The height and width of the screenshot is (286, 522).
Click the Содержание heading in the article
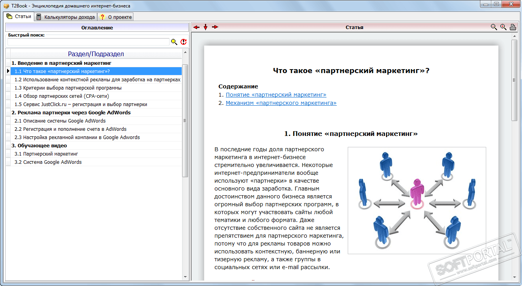click(238, 86)
